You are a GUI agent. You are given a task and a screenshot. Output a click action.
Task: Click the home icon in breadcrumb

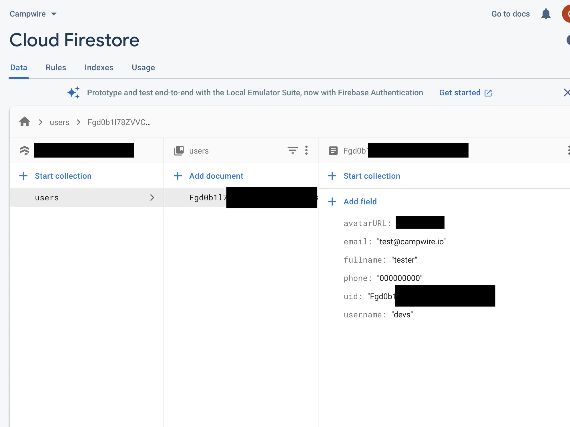pyautogui.click(x=25, y=122)
